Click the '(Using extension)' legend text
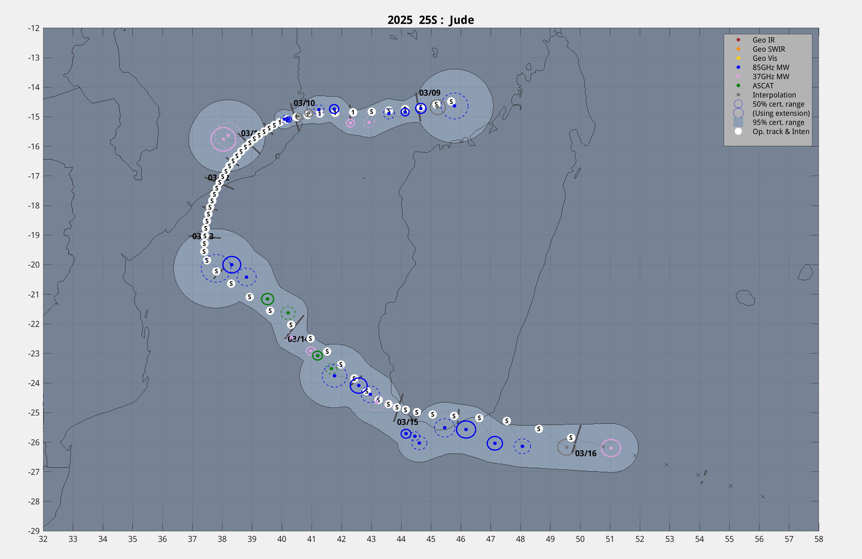Image resolution: width=862 pixels, height=559 pixels. point(781,113)
